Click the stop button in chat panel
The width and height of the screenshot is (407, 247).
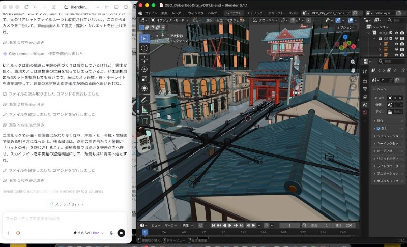121,233
